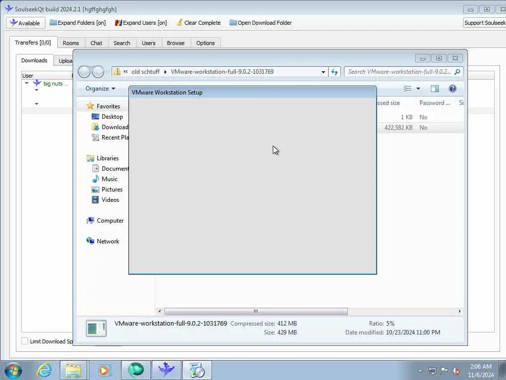Click the User column header
506x380 pixels.
pos(46,76)
